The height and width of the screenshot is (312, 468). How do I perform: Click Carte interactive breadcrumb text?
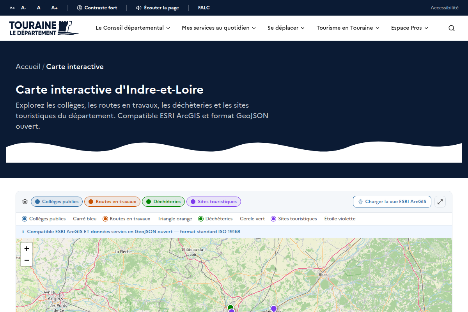(x=75, y=67)
